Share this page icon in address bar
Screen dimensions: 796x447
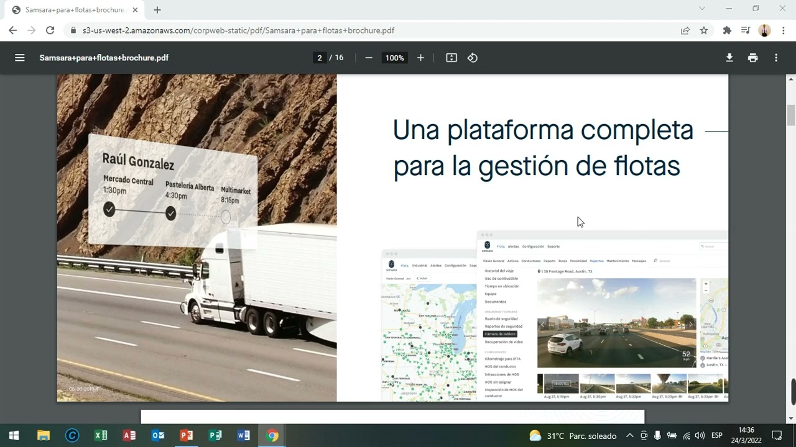pos(685,30)
